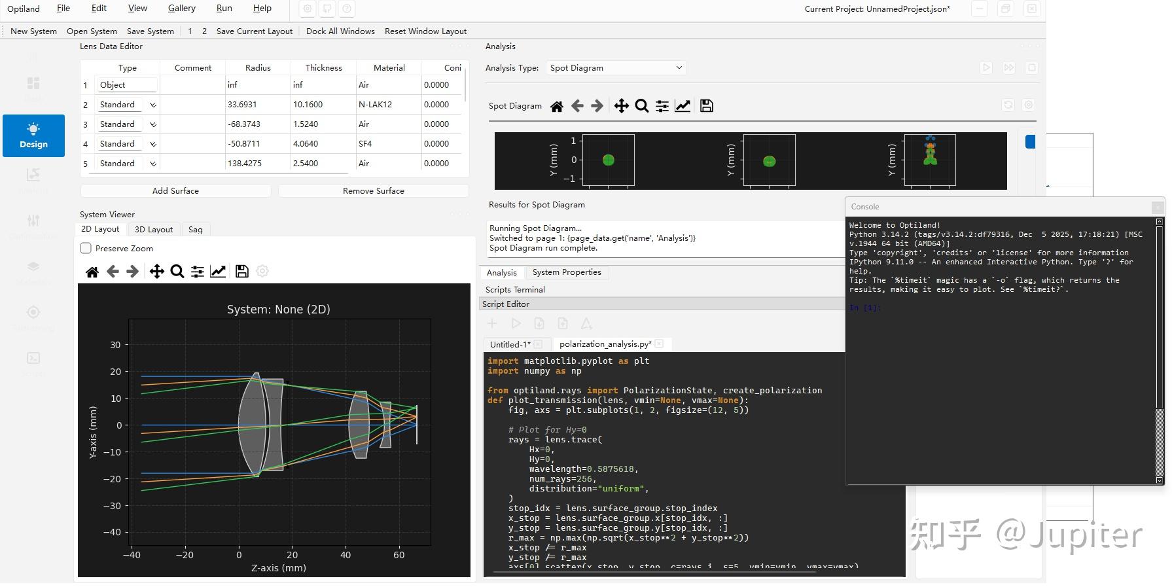Select the zoom magnifier in Spot Diagram toolbar
Viewport: 1172px width, 587px height.
642,106
